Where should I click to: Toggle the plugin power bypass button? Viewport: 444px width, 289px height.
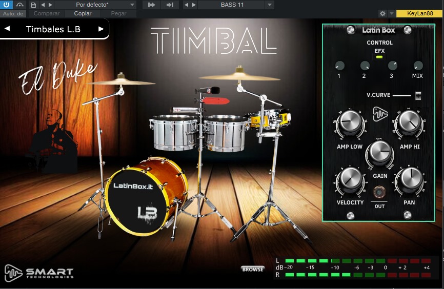6,5
